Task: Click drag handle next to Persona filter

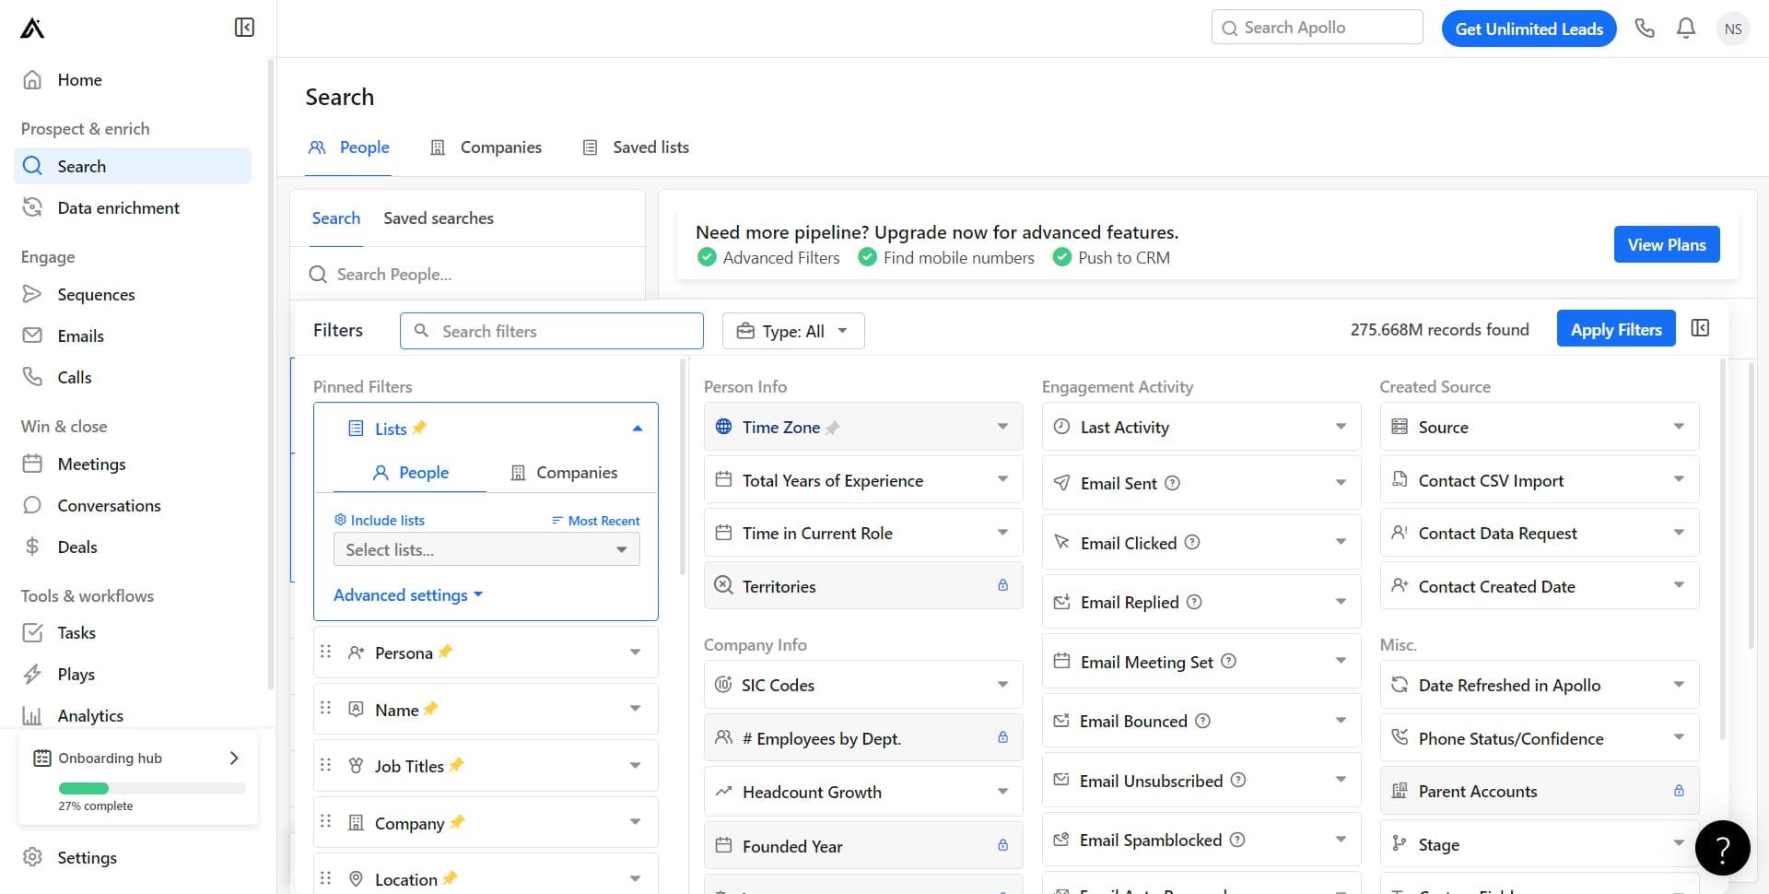Action: [325, 652]
